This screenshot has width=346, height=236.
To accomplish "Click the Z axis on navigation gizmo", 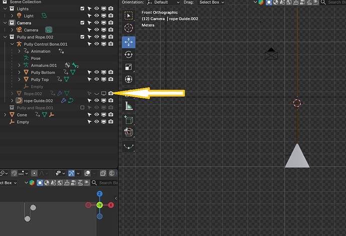I will [99, 194].
